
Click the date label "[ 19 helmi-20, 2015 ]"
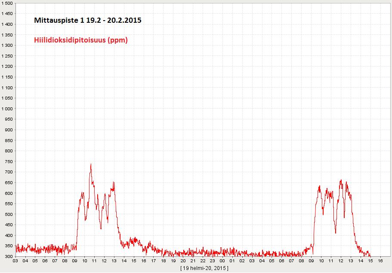(204, 268)
